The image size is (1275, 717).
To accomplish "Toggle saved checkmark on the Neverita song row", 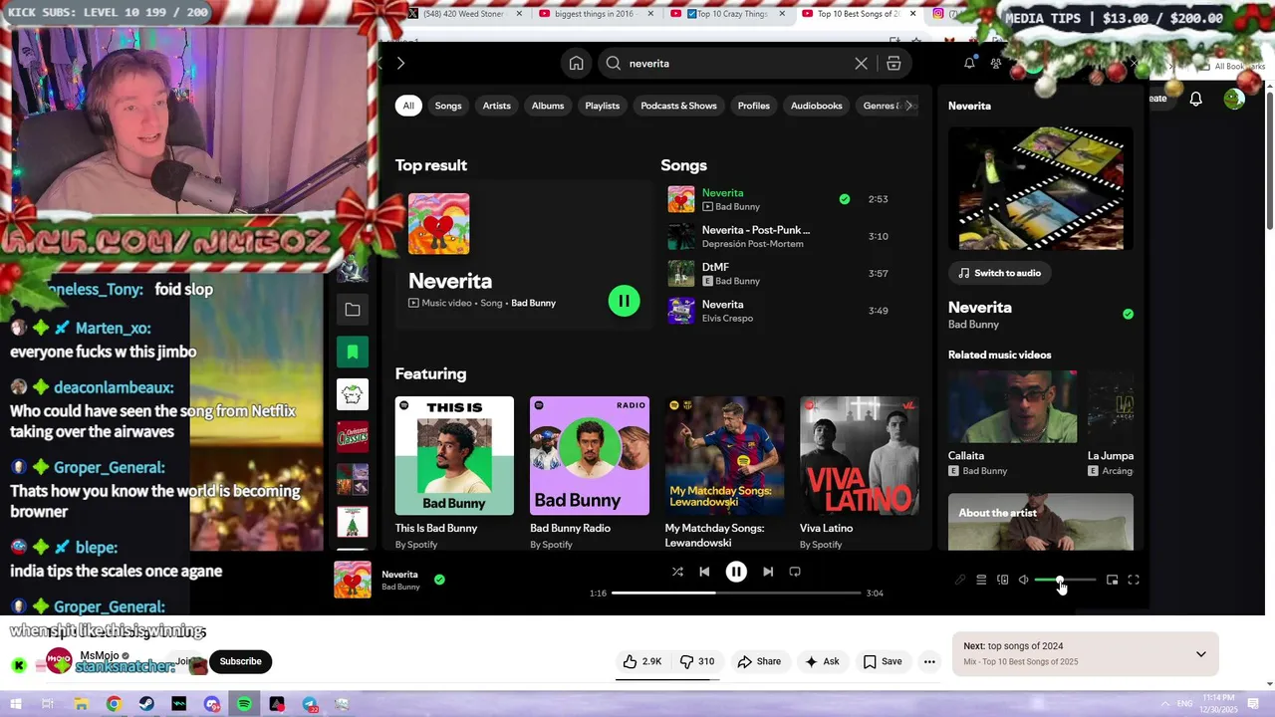I will [845, 199].
